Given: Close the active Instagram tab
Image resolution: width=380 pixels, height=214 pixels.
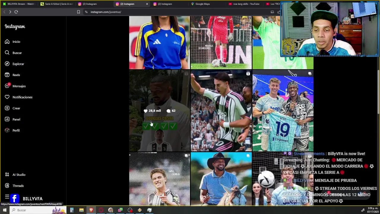Looking at the screenshot, I should [147, 4].
